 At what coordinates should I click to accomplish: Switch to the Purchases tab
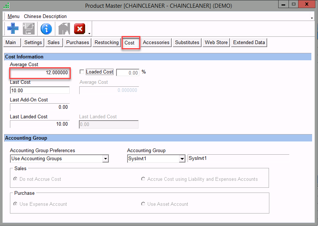[x=77, y=43]
